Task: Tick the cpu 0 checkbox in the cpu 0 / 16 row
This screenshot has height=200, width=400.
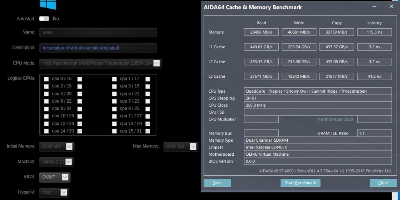Action: click(x=46, y=79)
